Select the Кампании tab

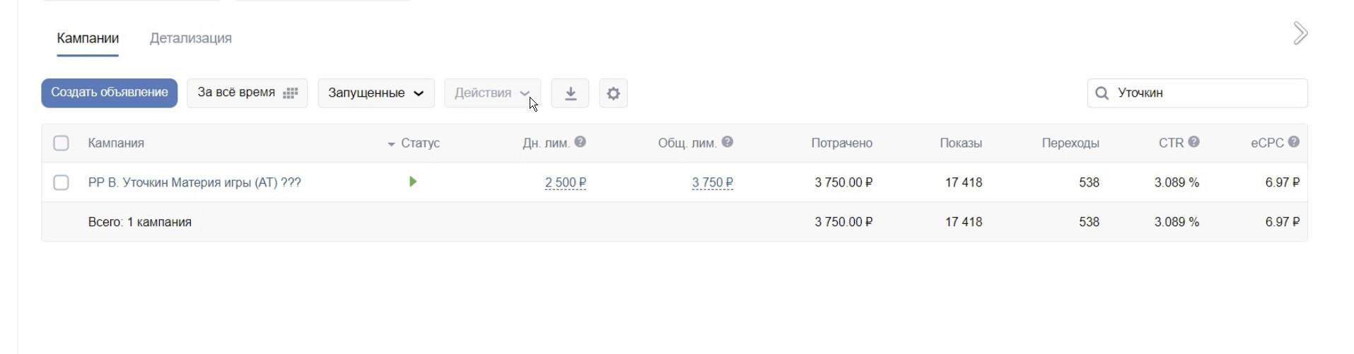pyautogui.click(x=88, y=38)
